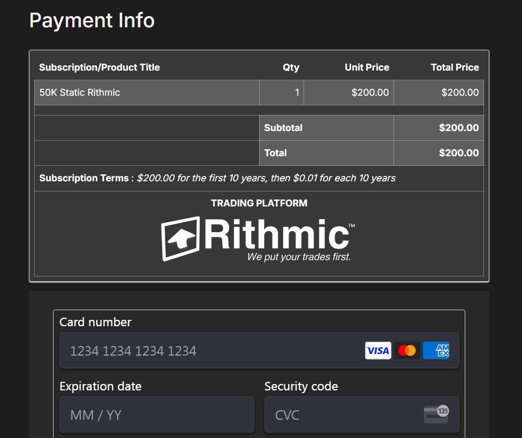
Task: Click the '50K Static Rithmic' product cell
Action: 147,93
